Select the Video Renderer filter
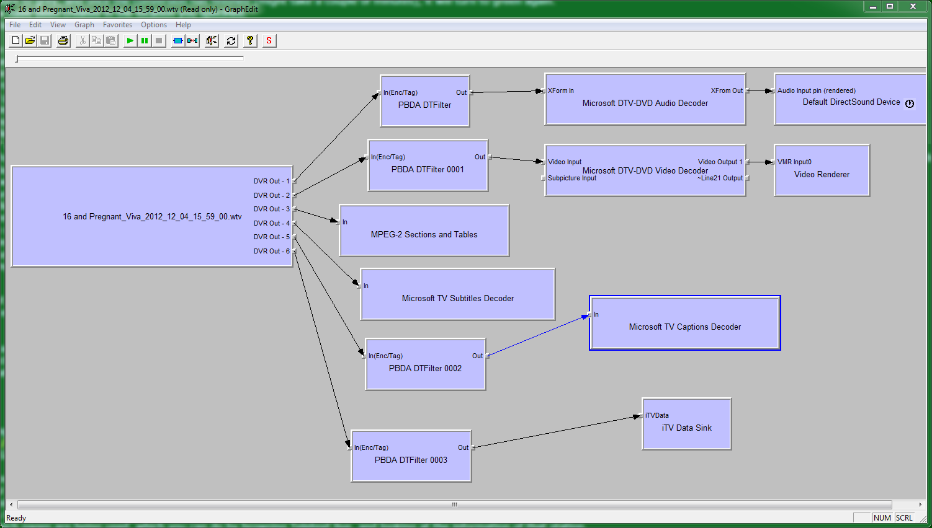Image resolution: width=932 pixels, height=528 pixels. click(822, 170)
